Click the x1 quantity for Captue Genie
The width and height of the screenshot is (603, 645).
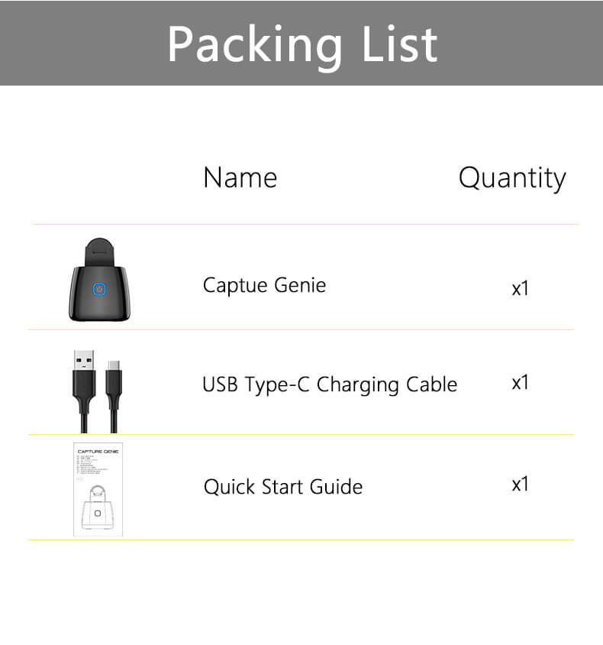[x=520, y=288]
